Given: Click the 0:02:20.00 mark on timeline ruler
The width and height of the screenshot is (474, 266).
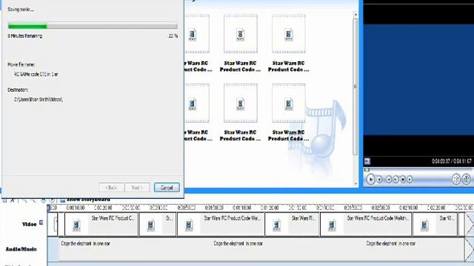Looking at the screenshot, I should 436,208.
